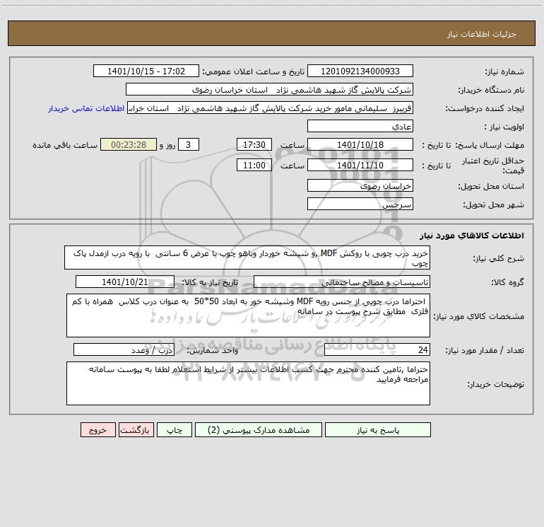Select the delivery city سرخس field
The height and width of the screenshot is (527, 544).
click(x=360, y=204)
